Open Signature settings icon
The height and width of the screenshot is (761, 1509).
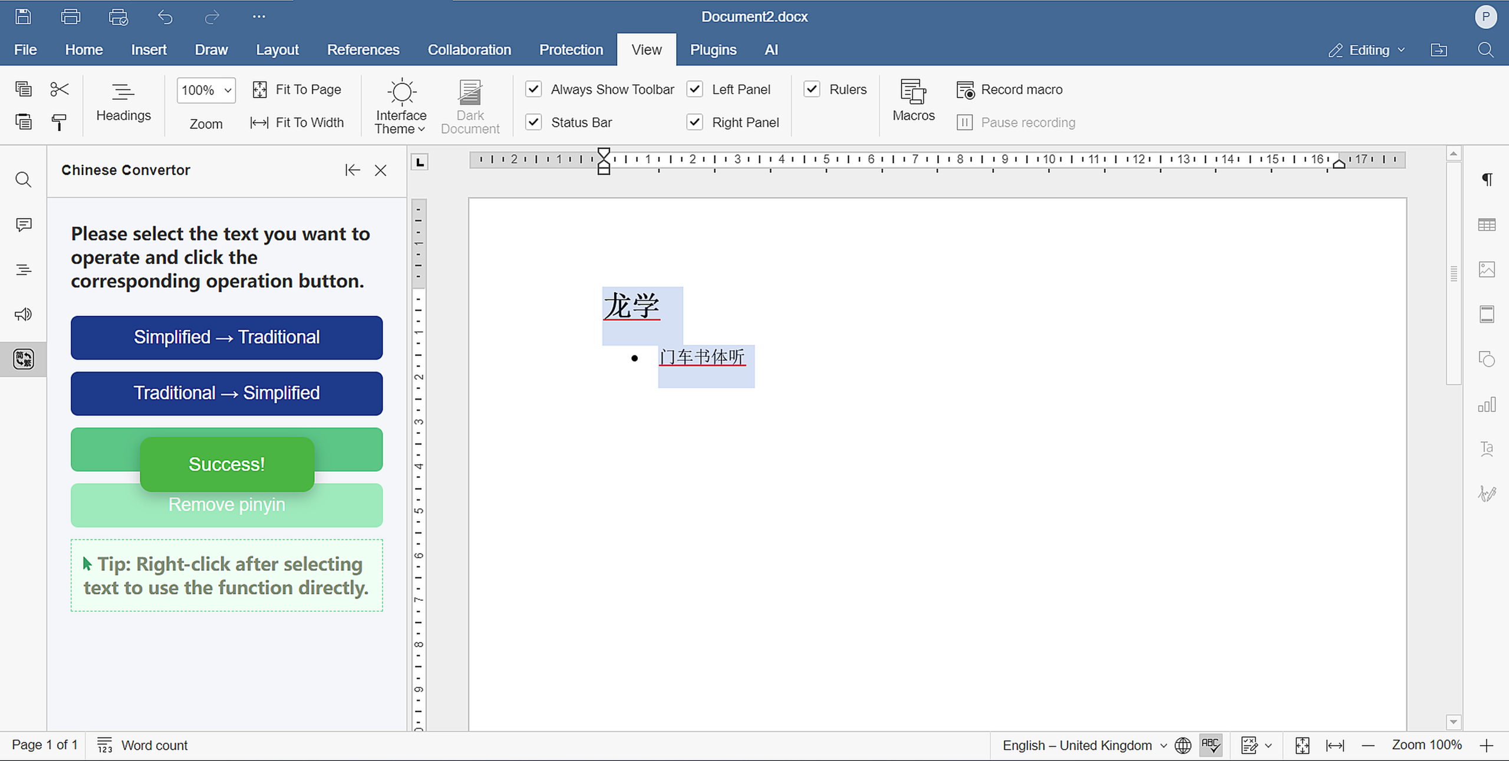click(1487, 493)
